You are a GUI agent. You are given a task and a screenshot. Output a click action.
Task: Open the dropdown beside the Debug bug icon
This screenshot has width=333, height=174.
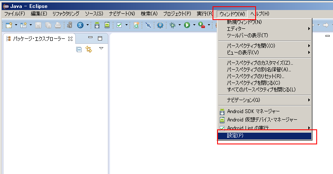(x=179, y=25)
